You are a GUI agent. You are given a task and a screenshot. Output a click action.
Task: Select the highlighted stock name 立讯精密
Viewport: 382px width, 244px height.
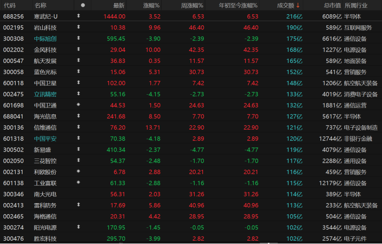[45, 94]
